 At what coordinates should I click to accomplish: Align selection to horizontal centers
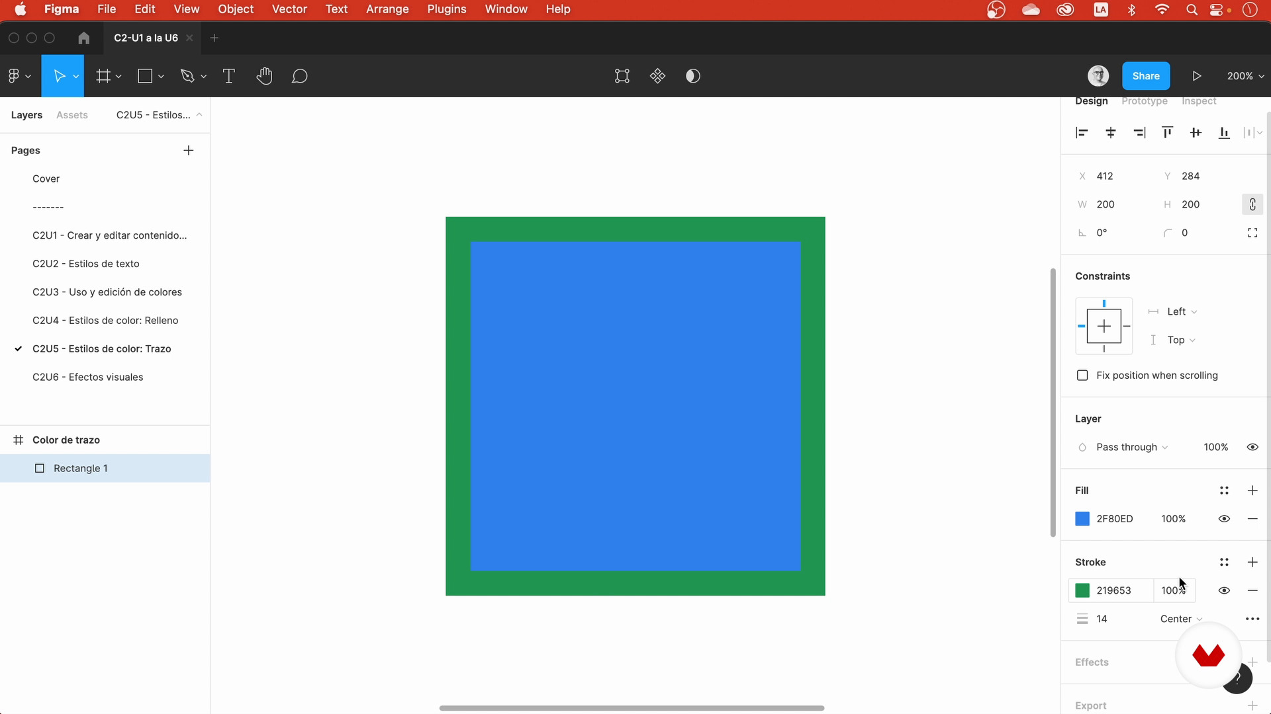(x=1111, y=133)
